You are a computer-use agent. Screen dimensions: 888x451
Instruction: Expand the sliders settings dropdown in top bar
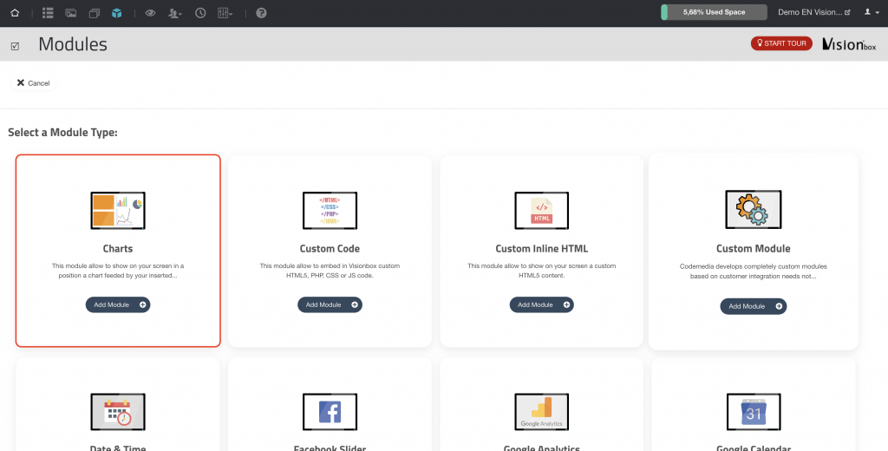[x=225, y=12]
